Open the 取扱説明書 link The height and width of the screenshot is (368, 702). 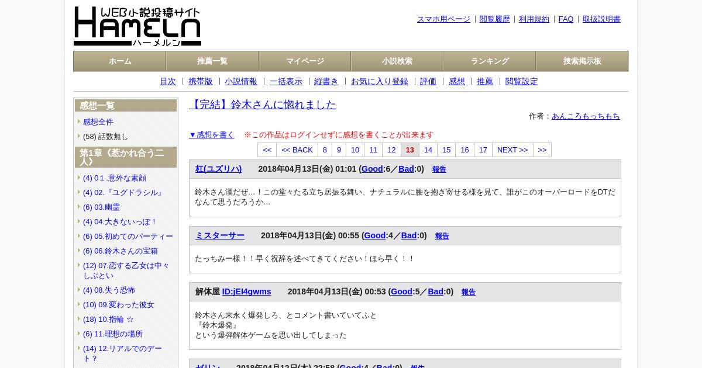pos(601,19)
